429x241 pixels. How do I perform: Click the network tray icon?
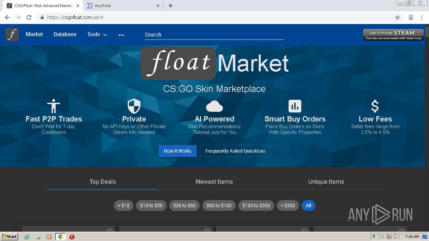pyautogui.click(x=389, y=237)
